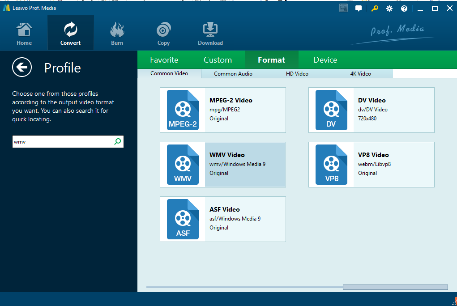457x306 pixels.
Task: Switch to the HD Video sub-tab
Action: tap(297, 74)
